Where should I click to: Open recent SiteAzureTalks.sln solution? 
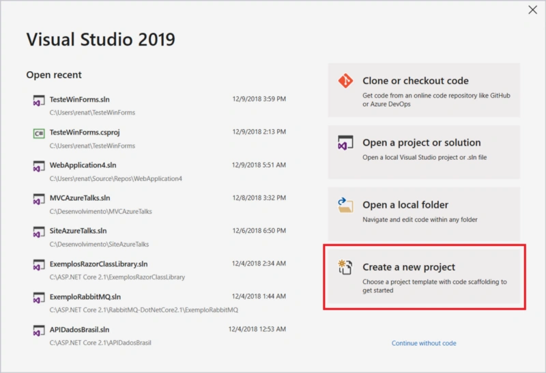click(x=160, y=237)
